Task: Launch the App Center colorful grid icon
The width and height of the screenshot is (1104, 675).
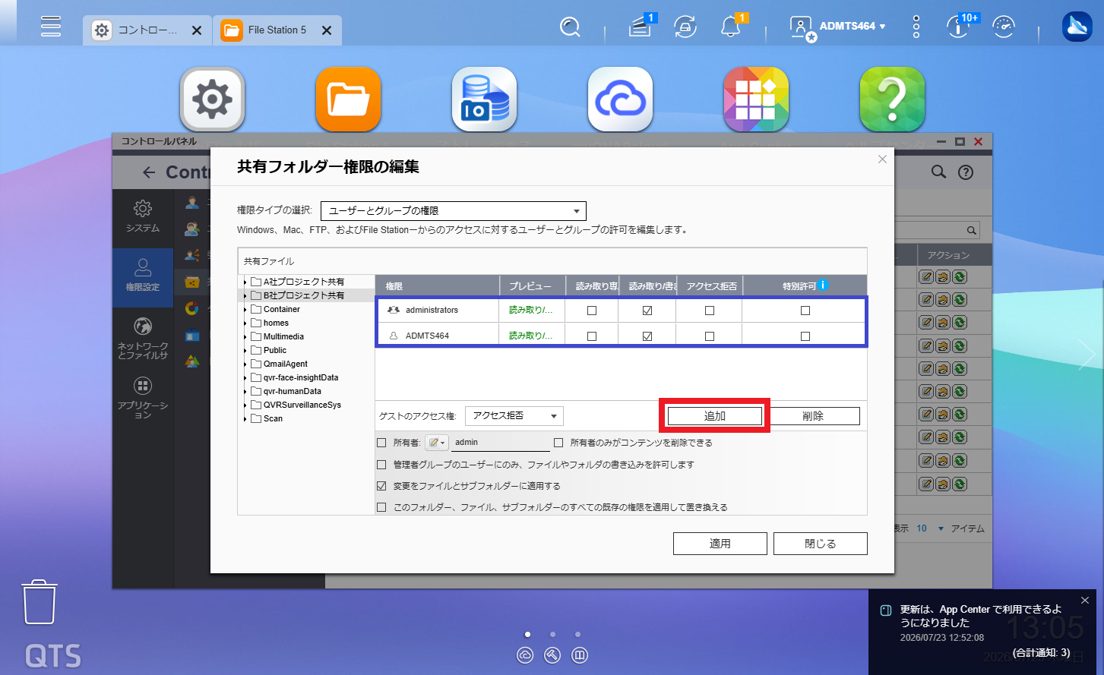Action: (x=756, y=99)
